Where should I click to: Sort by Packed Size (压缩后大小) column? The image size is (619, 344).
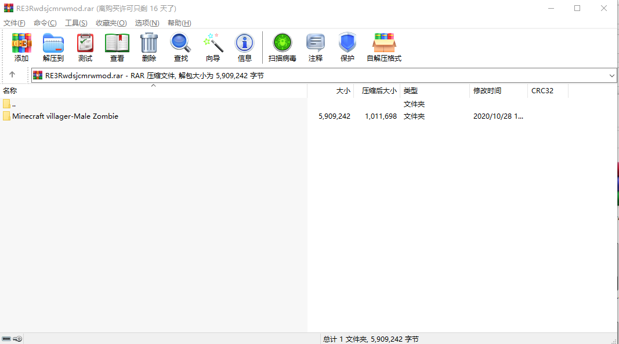point(377,90)
